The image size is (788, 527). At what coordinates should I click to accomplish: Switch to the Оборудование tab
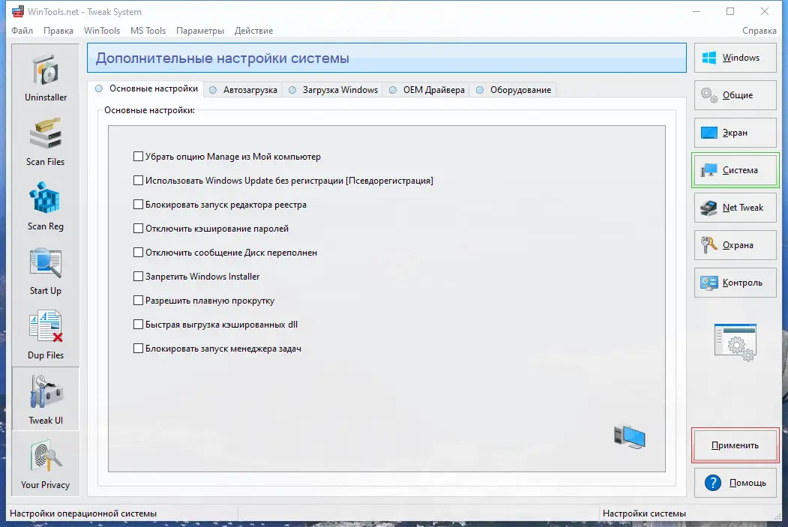(x=514, y=90)
